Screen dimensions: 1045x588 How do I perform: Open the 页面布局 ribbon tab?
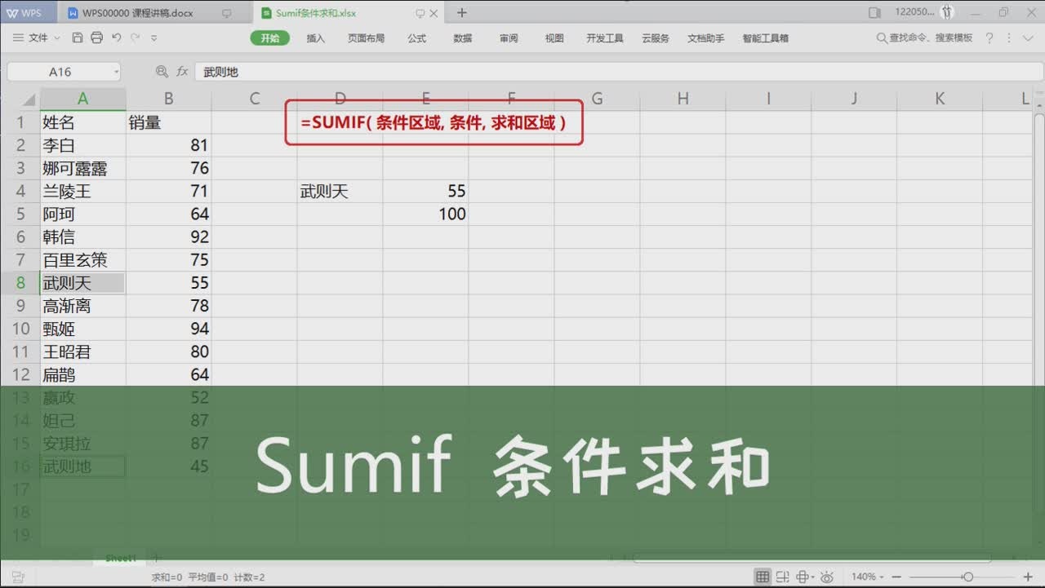[x=366, y=38]
